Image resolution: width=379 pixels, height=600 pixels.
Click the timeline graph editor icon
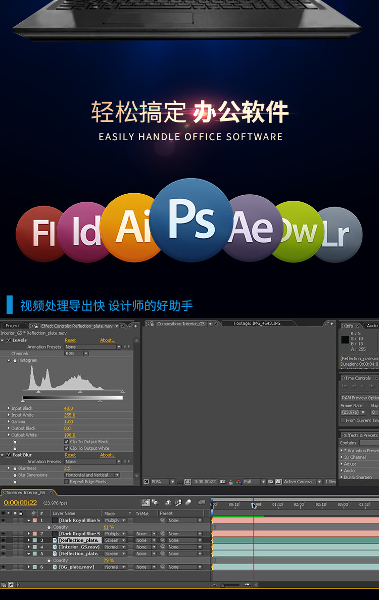click(x=202, y=502)
